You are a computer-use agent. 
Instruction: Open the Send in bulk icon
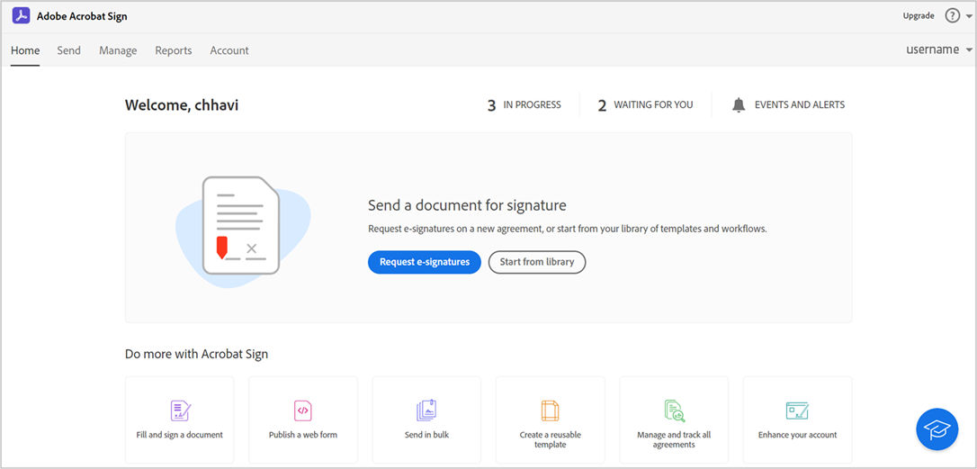[426, 411]
